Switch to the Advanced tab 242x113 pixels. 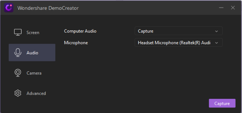click(x=32, y=93)
